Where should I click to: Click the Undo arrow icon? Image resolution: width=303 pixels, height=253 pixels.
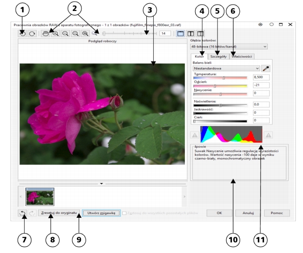tap(22, 213)
